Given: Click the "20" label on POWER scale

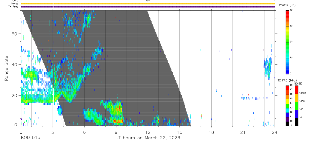Looking at the screenshot, I should tap(291, 42).
